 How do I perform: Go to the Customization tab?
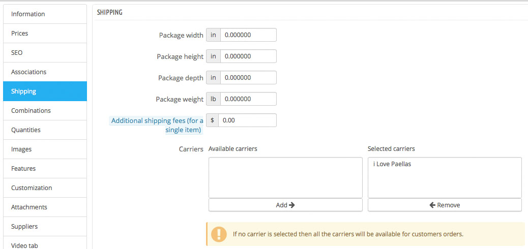pyautogui.click(x=45, y=188)
